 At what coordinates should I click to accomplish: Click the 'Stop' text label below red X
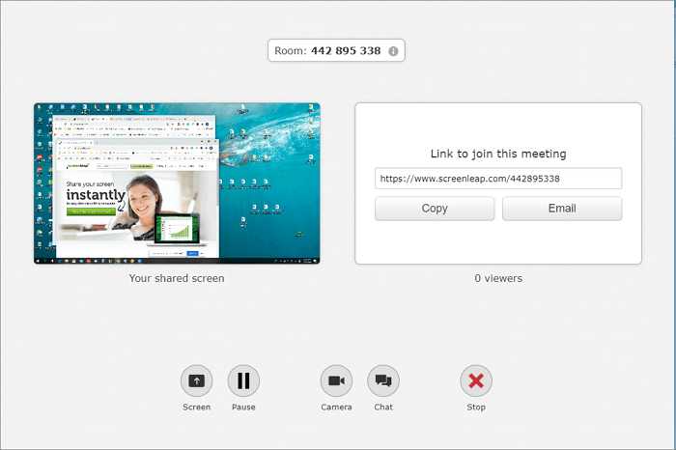(476, 408)
